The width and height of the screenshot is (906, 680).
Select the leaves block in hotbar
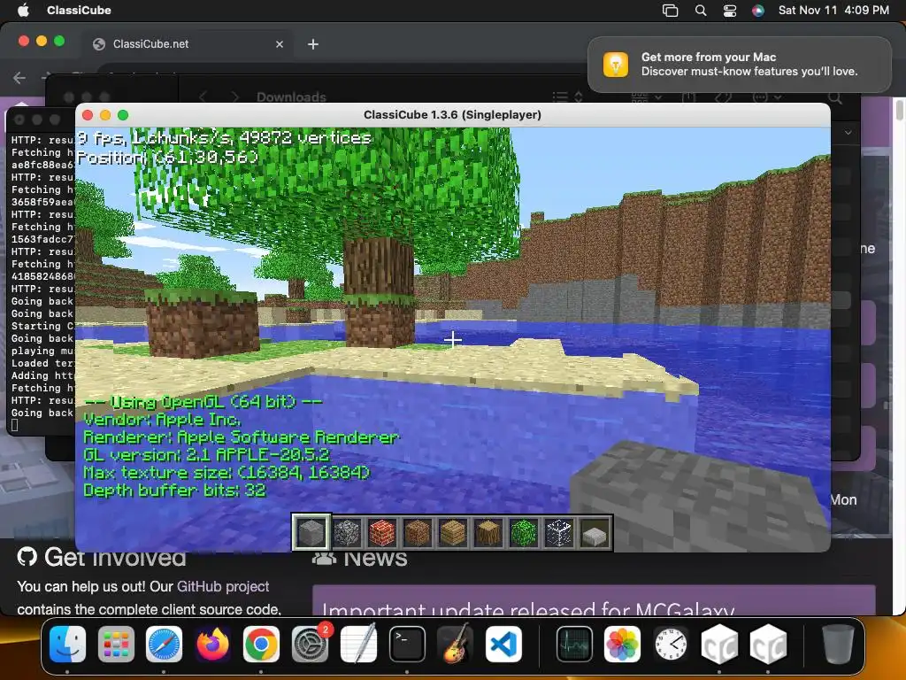524,532
